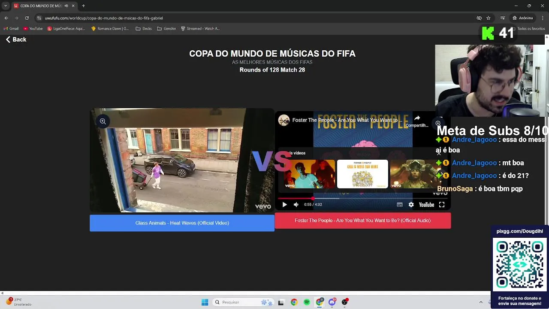The height and width of the screenshot is (309, 549).
Task: Mute the YouTube player volume
Action: (x=296, y=205)
